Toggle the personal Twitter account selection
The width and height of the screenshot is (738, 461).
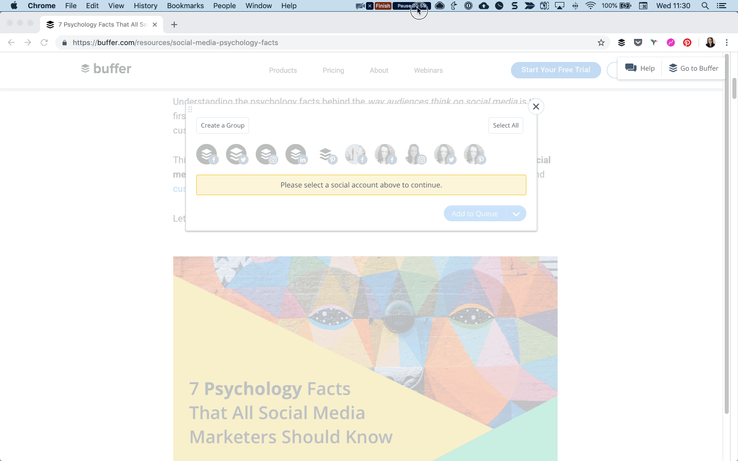pyautogui.click(x=445, y=154)
